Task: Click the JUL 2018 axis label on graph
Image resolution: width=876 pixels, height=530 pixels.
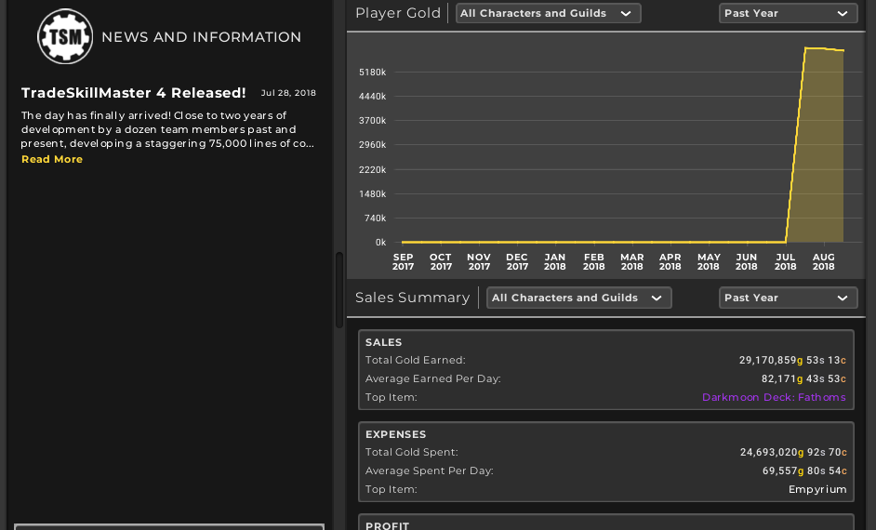Action: (x=785, y=261)
